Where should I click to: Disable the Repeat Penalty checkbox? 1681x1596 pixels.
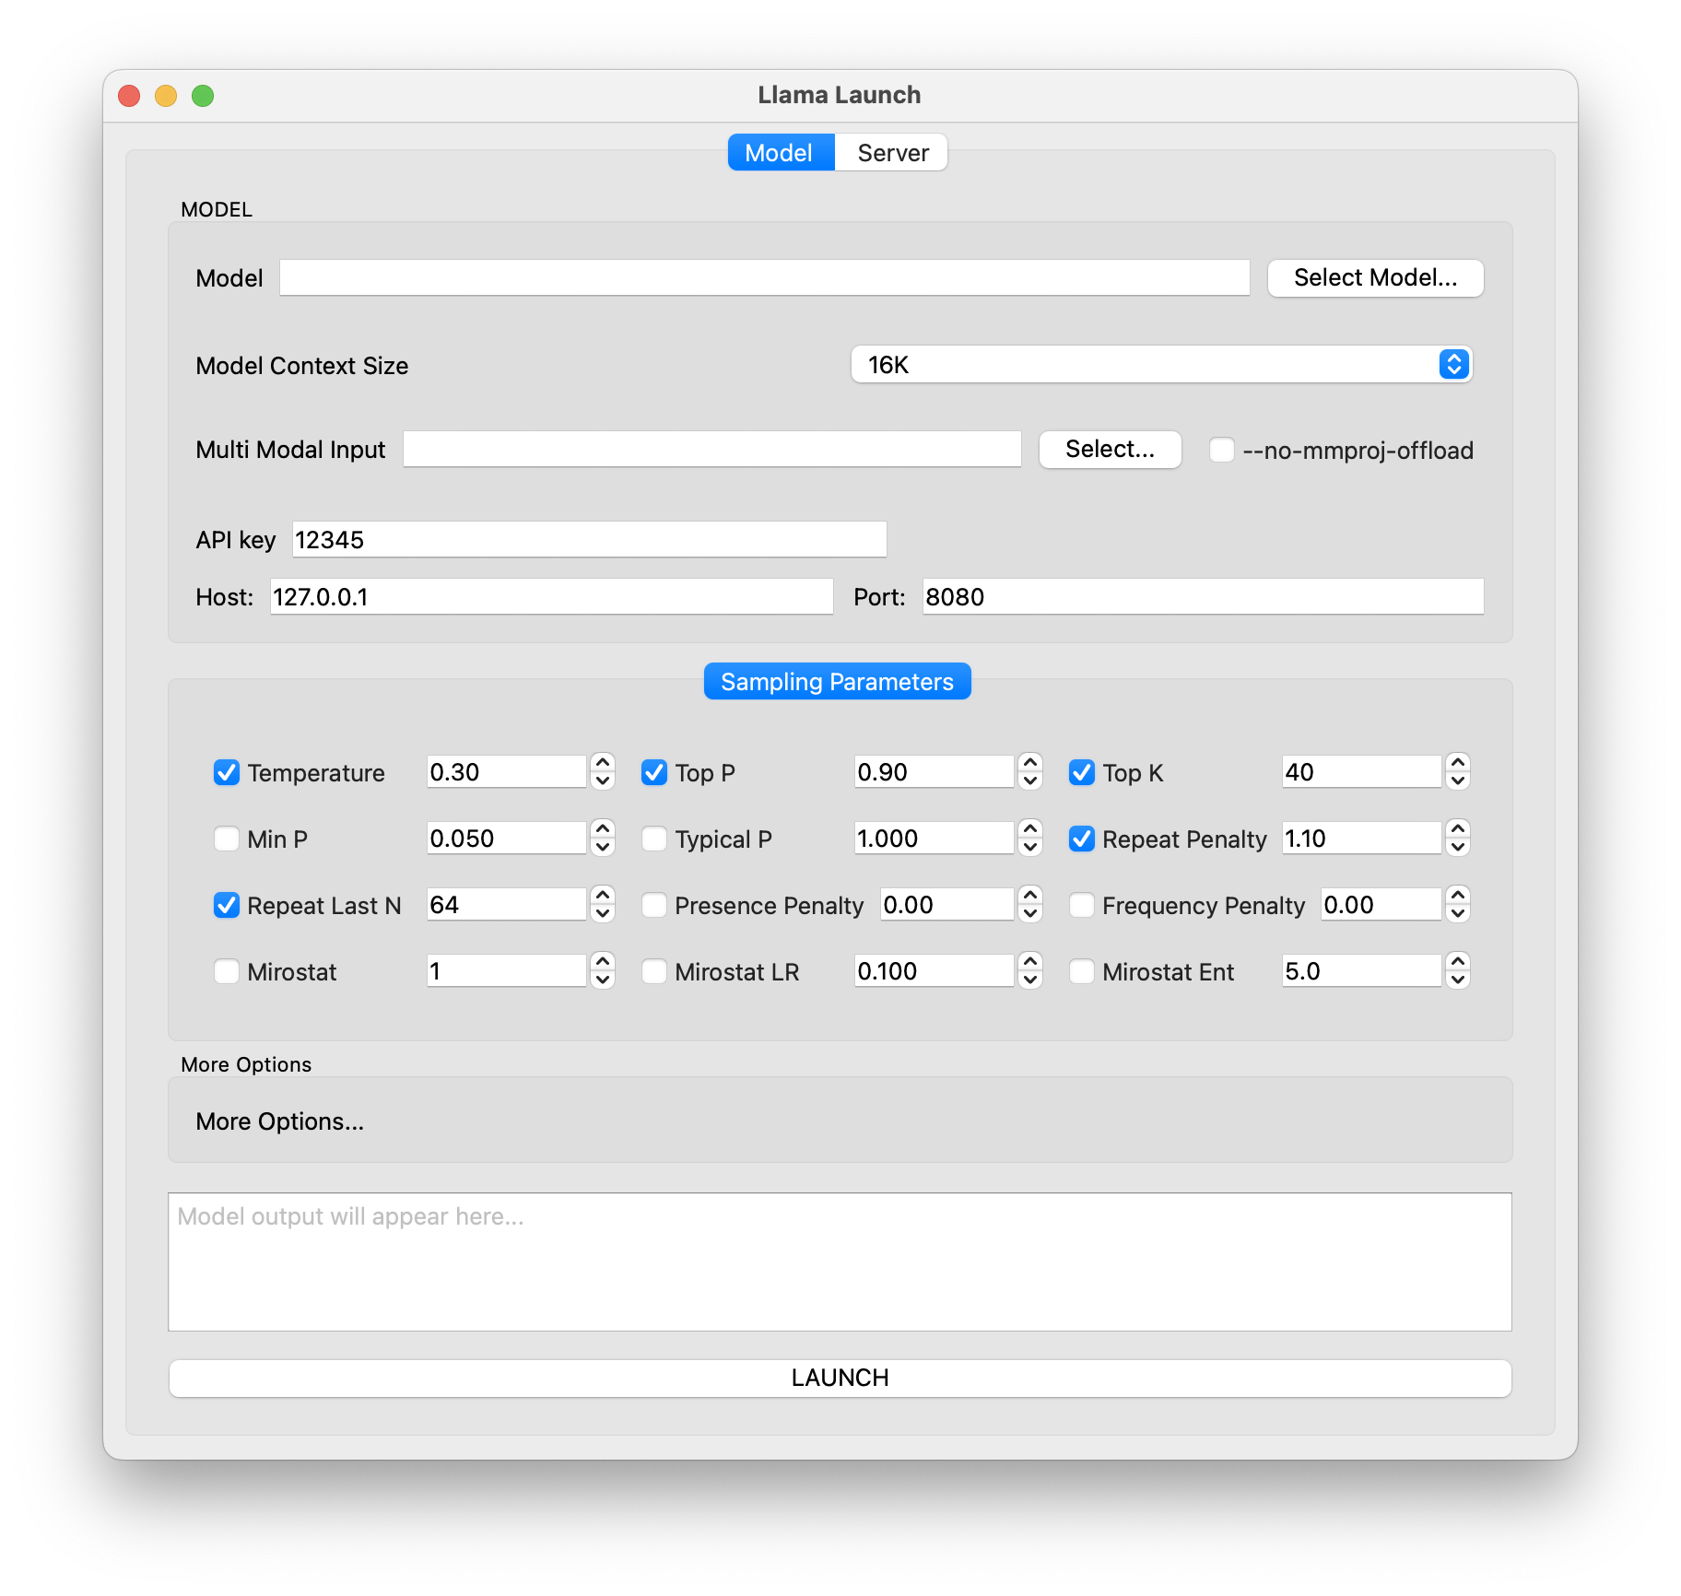[x=1082, y=839]
